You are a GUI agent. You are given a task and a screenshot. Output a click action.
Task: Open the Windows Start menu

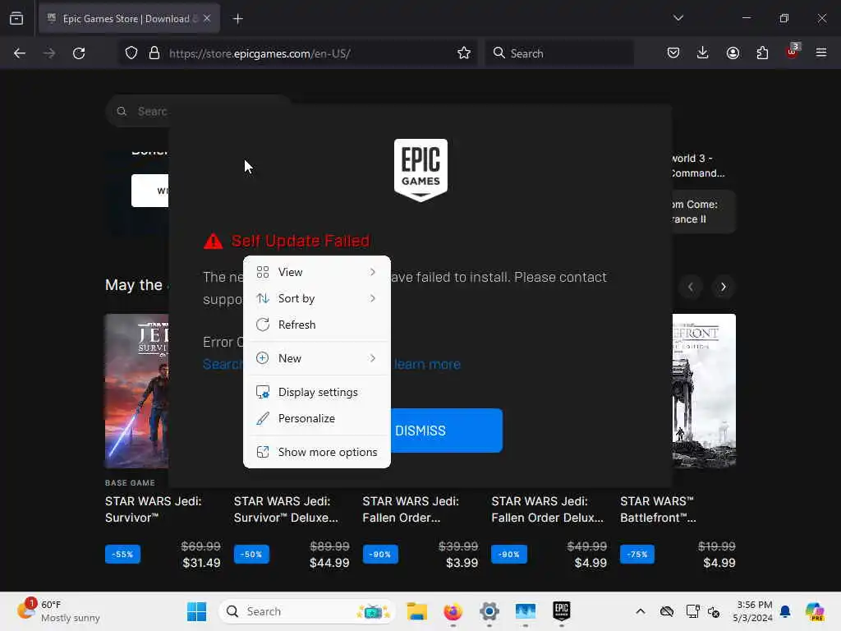(196, 611)
